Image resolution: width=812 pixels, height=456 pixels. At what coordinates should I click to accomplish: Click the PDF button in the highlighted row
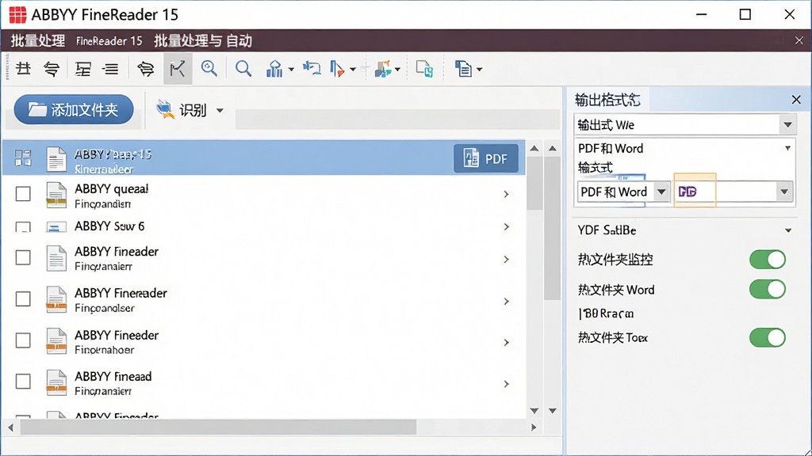pos(486,158)
